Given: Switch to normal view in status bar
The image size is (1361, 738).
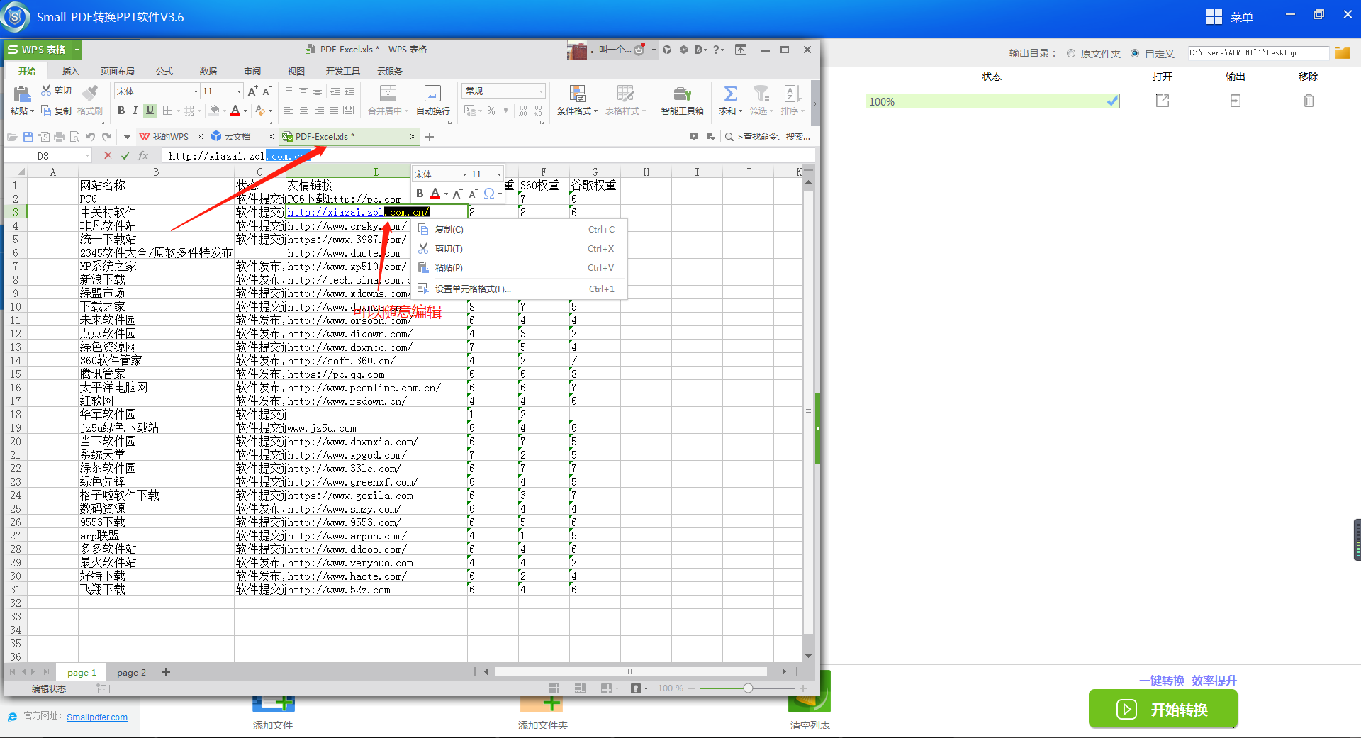Looking at the screenshot, I should pos(554,688).
